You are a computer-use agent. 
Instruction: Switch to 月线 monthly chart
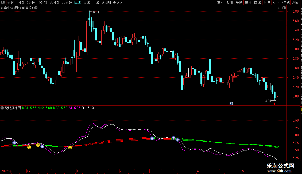95,2
